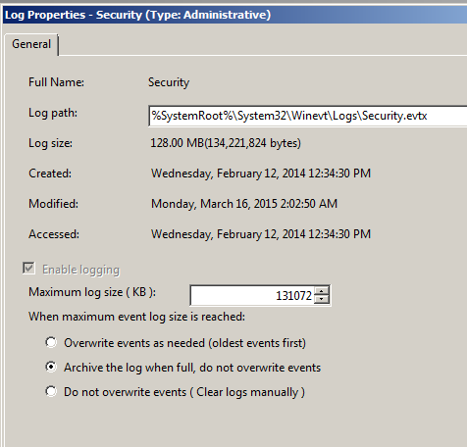Screen dimensions: 467x447
Task: Toggle the Enable logging checkbox
Action: 28,269
